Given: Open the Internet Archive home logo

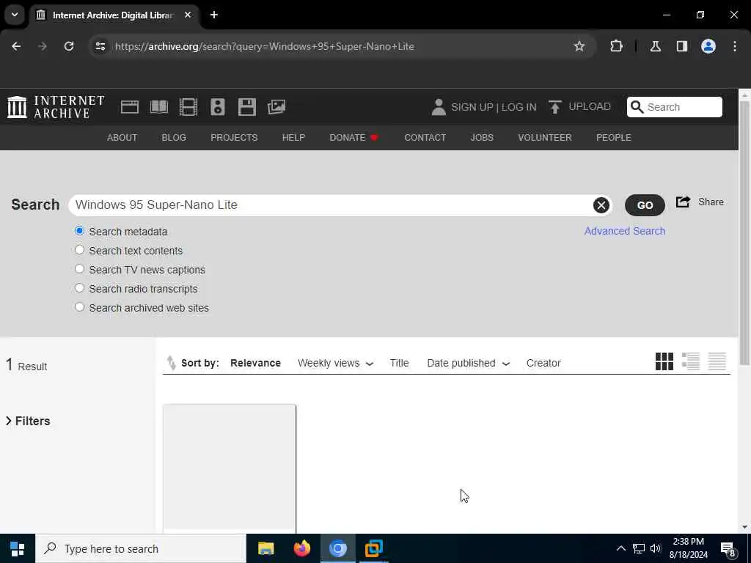Looking at the screenshot, I should tap(56, 107).
